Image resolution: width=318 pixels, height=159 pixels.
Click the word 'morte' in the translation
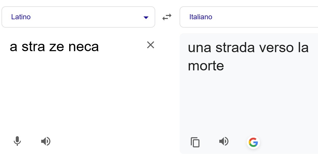[206, 66]
